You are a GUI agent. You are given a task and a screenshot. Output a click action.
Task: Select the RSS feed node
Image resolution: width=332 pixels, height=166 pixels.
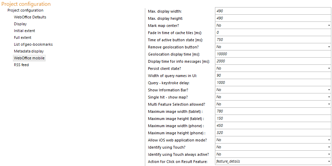(21, 65)
